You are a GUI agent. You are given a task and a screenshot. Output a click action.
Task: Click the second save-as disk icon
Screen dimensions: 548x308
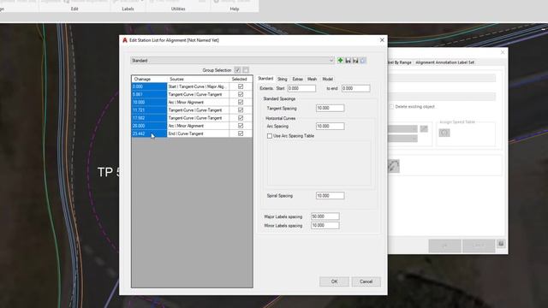tap(355, 61)
